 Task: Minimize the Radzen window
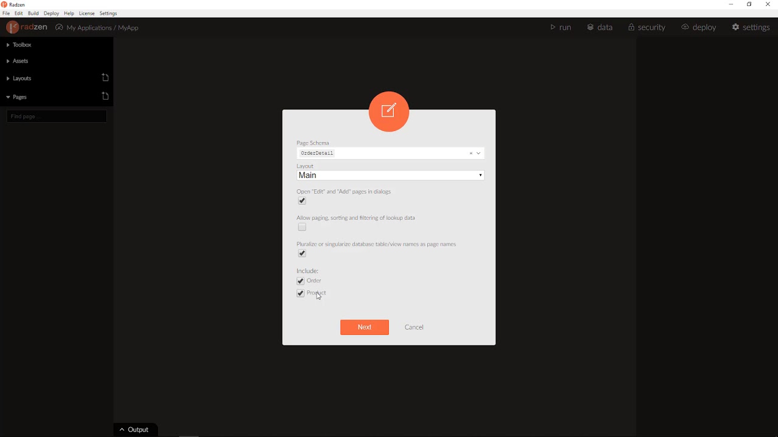[x=731, y=4]
